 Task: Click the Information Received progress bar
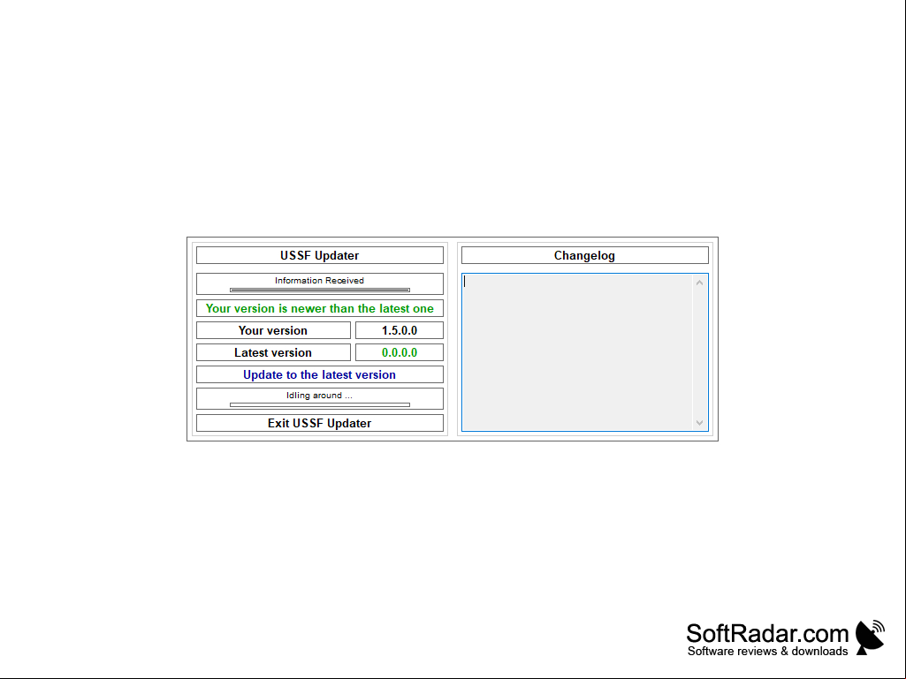point(319,290)
